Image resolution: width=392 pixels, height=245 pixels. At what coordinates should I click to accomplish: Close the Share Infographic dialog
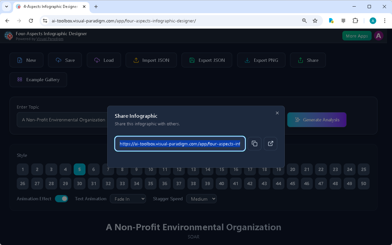pyautogui.click(x=277, y=113)
